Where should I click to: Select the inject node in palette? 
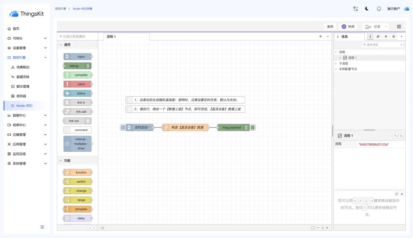78,57
